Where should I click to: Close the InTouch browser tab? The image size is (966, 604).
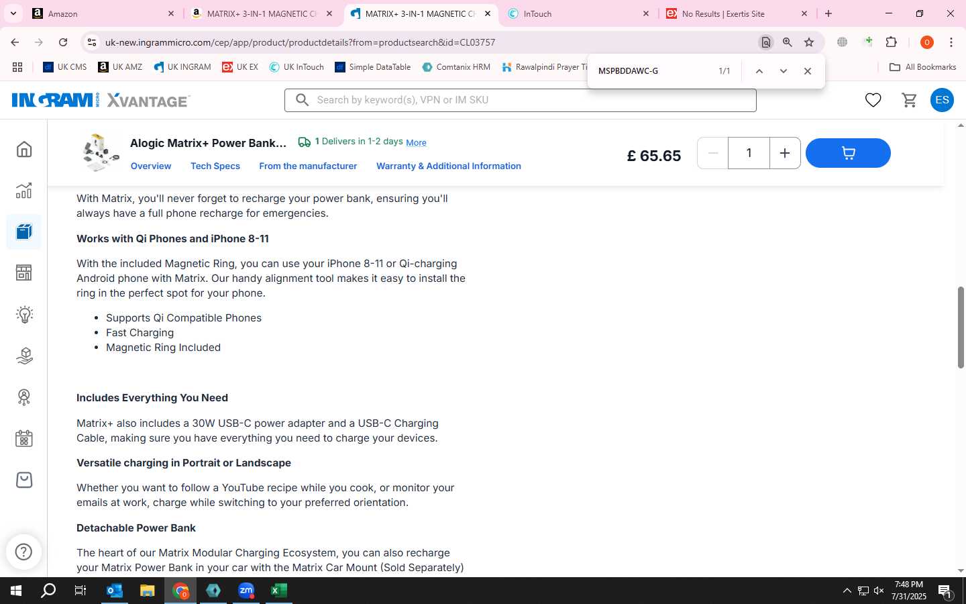coord(646,13)
